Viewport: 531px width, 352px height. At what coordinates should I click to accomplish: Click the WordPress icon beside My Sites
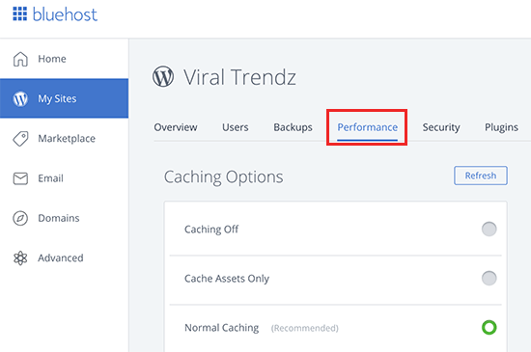pyautogui.click(x=20, y=98)
